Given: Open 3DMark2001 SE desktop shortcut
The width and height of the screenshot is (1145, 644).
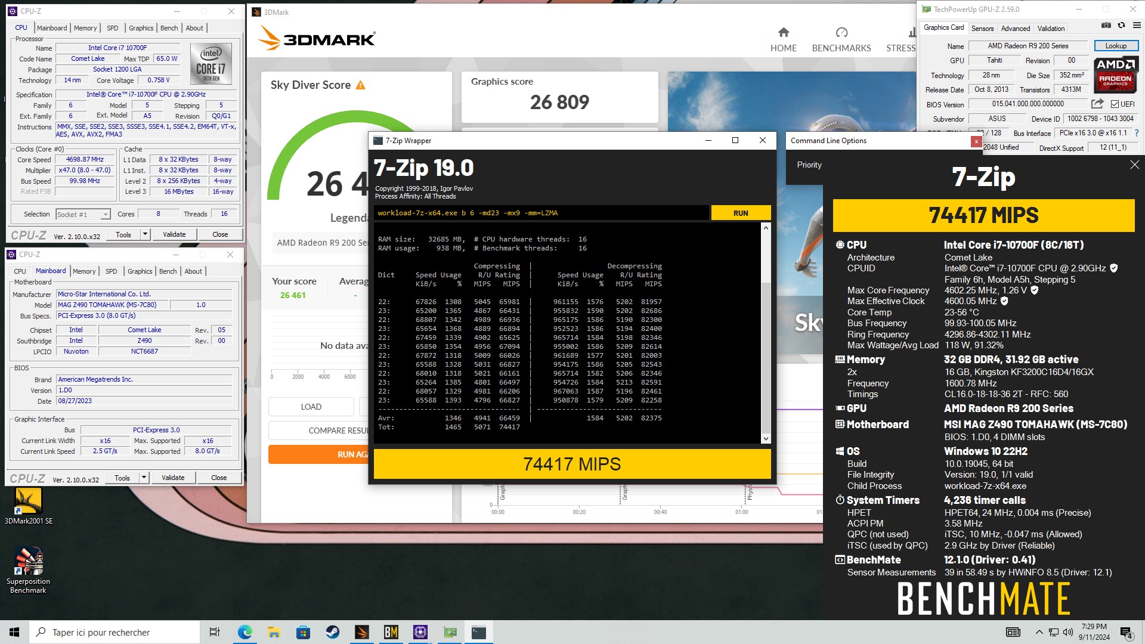Looking at the screenshot, I should [x=28, y=506].
